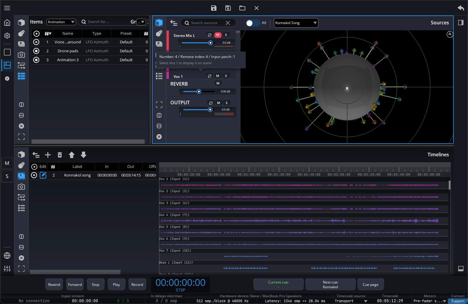Image resolution: width=468 pixels, height=304 pixels.
Task: Click the undo arrow at top right
Action: click(x=461, y=8)
